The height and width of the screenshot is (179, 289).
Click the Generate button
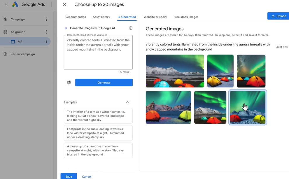[x=104, y=83]
